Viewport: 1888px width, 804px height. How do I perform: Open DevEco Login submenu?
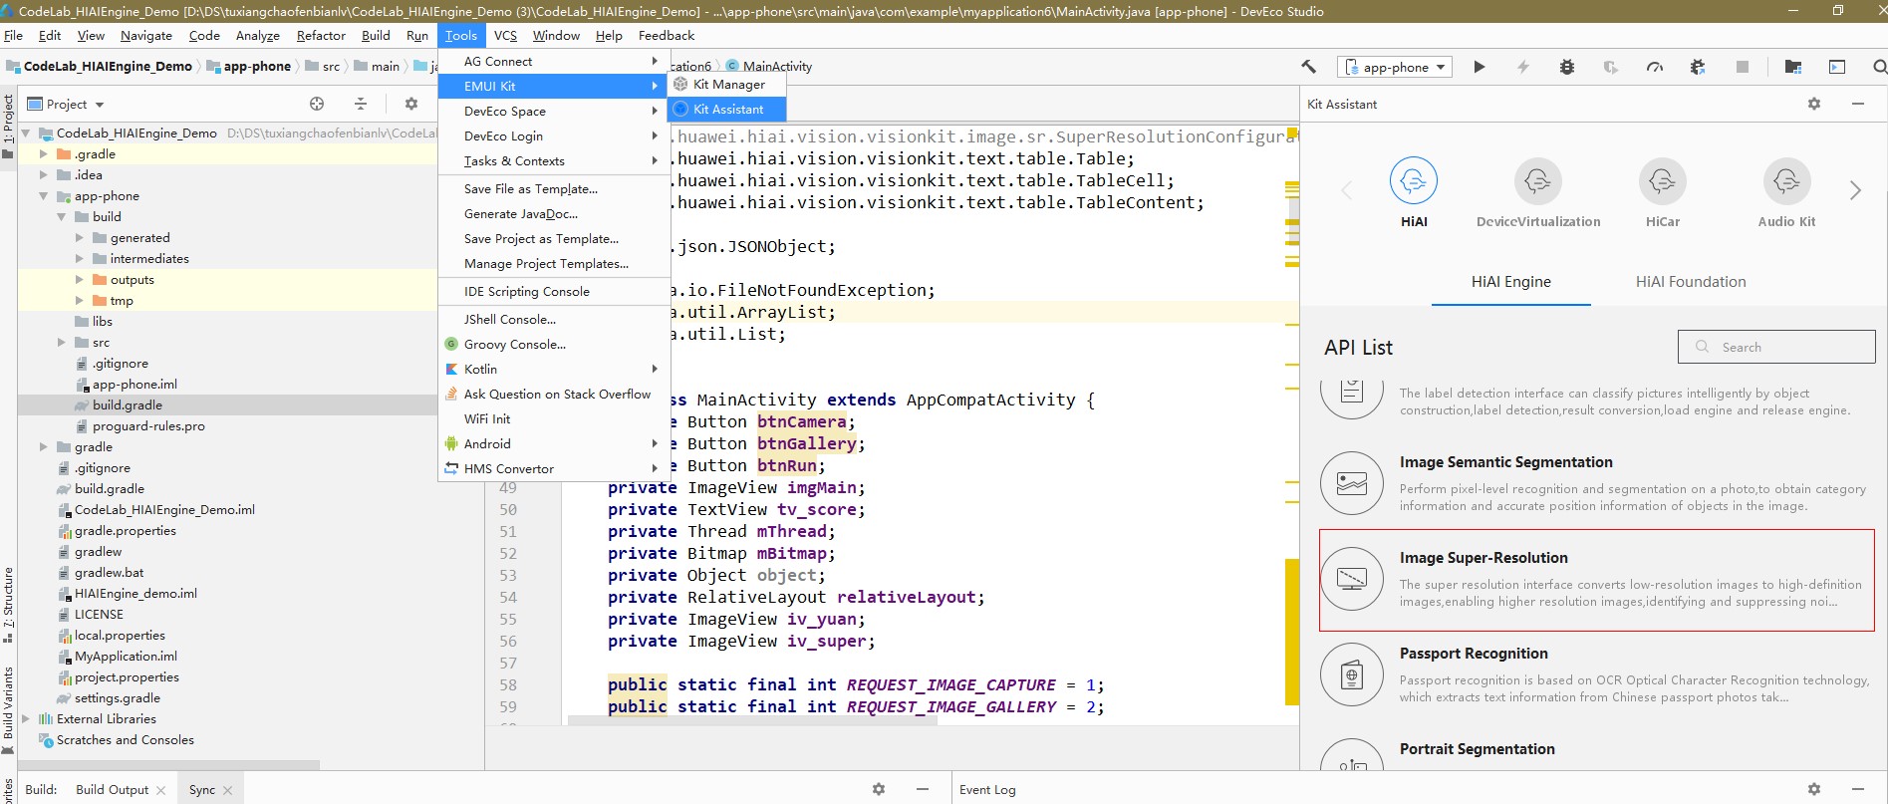point(553,136)
